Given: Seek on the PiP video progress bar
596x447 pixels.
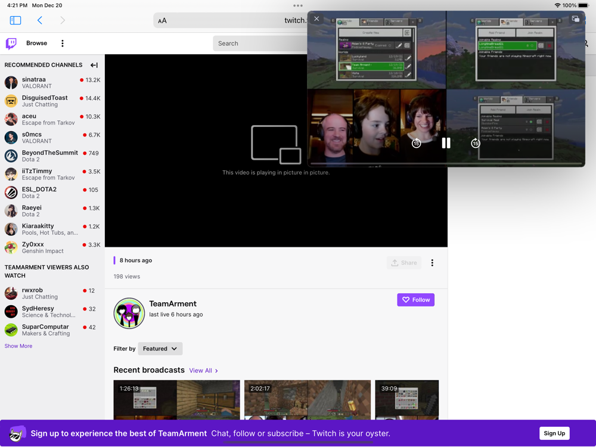Looking at the screenshot, I should click(446, 163).
